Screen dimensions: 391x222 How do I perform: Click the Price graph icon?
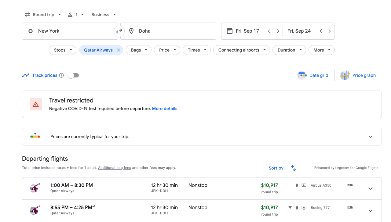[x=345, y=75]
